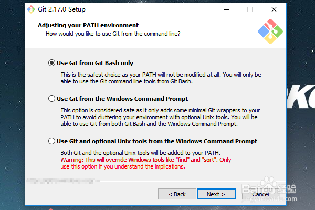Choose "Use Git from the Windows Command Prompt"

[51, 99]
